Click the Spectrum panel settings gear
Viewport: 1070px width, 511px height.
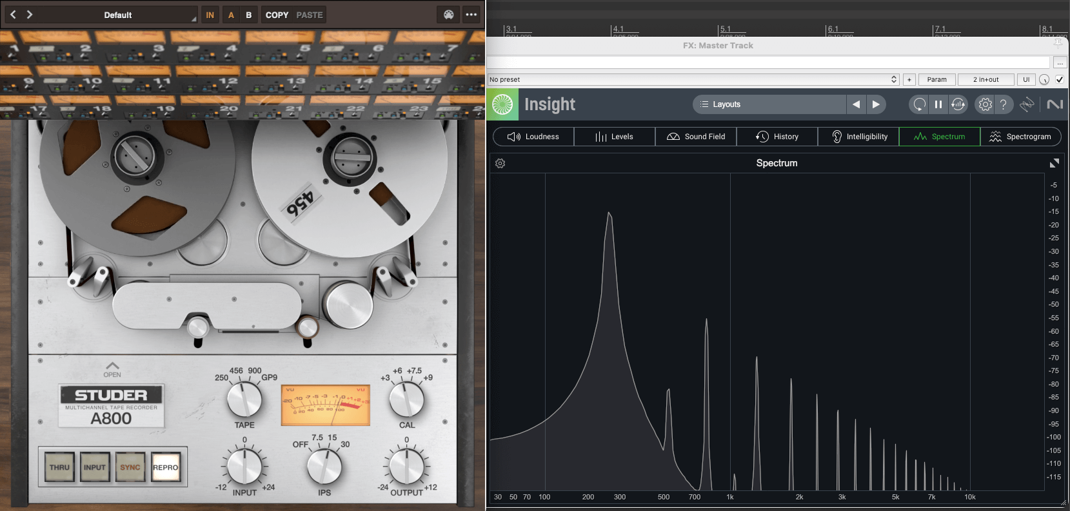coord(500,164)
